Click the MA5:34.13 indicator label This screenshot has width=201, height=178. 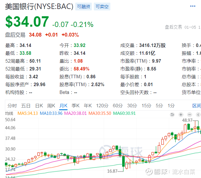(28, 113)
